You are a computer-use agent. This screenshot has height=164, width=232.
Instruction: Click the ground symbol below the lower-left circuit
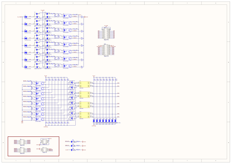click(x=22, y=122)
